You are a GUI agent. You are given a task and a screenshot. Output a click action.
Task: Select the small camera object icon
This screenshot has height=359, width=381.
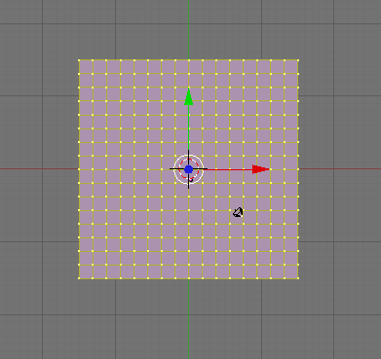[x=238, y=212]
